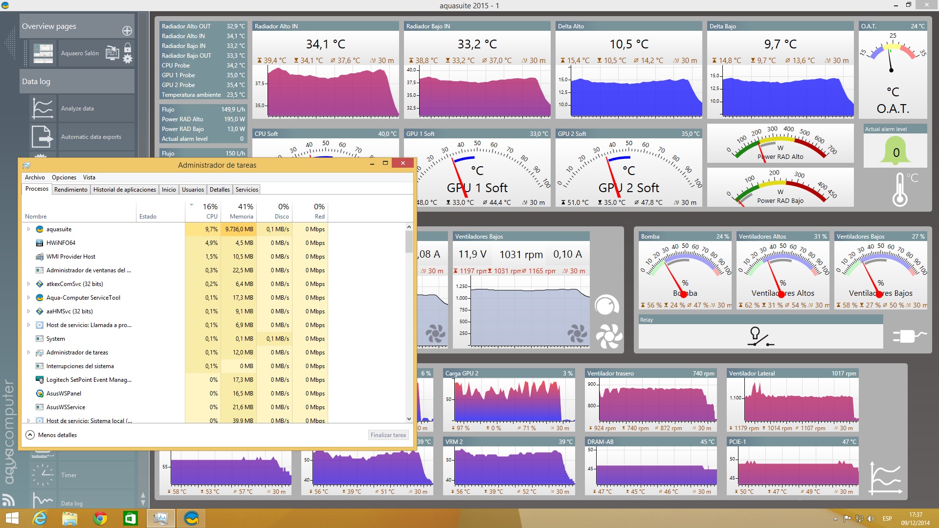Add a new overview page
Image resolution: width=939 pixels, height=528 pixels.
127,31
